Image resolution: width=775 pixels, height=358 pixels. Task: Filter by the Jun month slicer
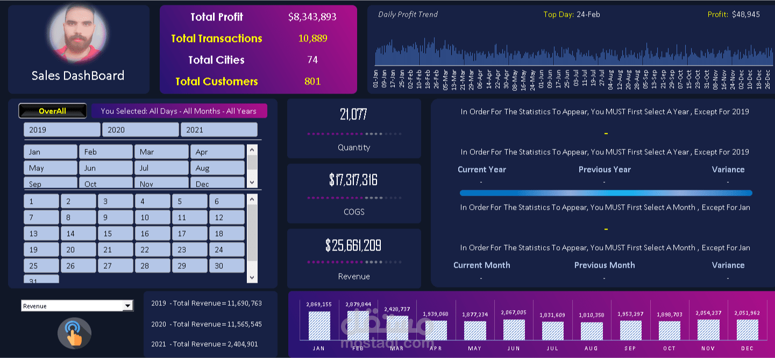(x=106, y=168)
